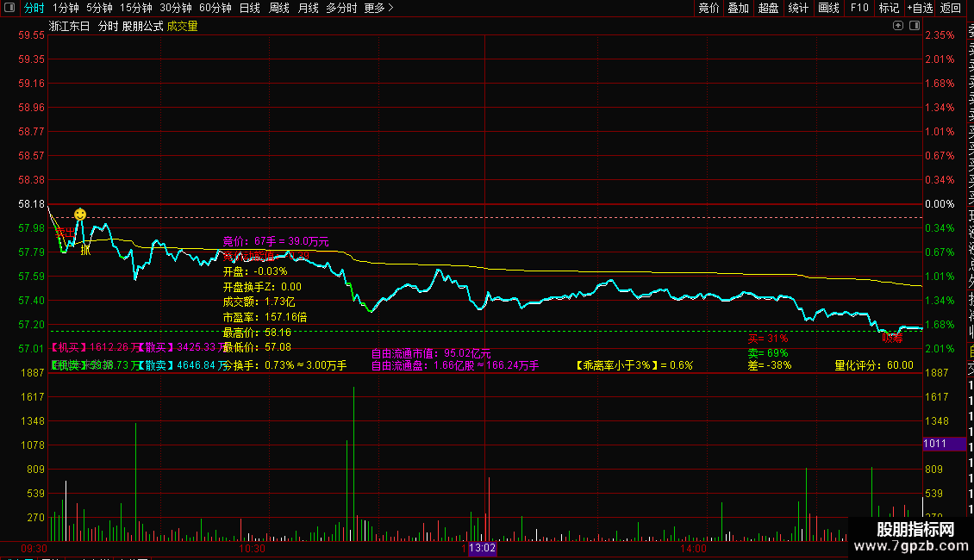974x560 pixels.
Task: Click the 09:30 time axis label
Action: 34,549
